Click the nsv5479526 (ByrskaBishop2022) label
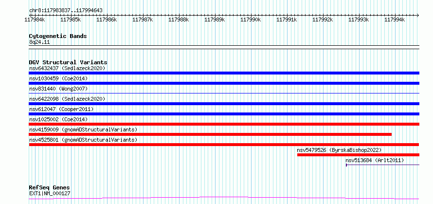Image resolution: width=433 pixels, height=204 pixels. tap(339, 150)
